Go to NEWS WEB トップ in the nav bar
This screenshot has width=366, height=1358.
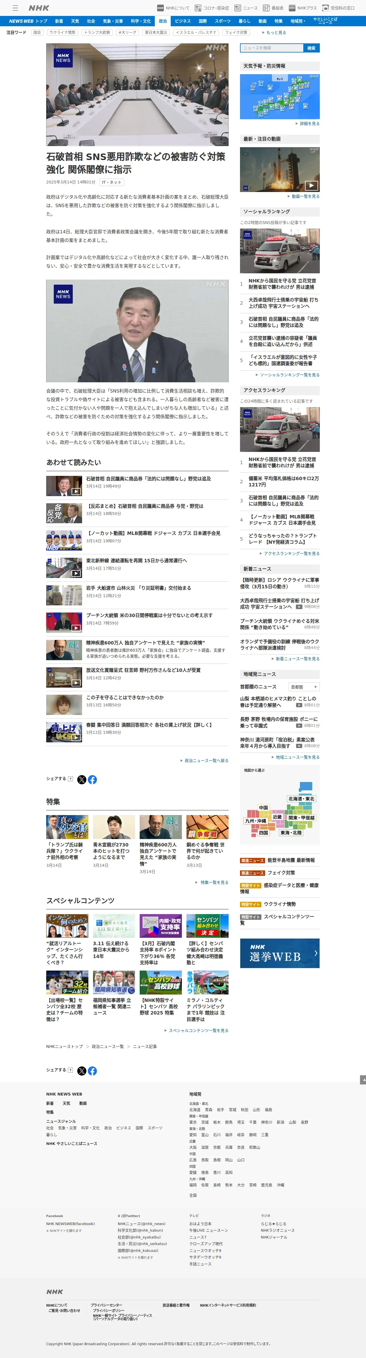28,21
